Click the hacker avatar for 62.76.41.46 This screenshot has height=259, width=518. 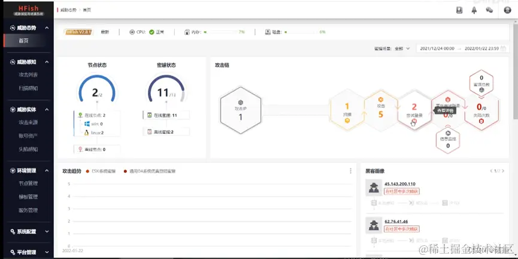point(374,225)
